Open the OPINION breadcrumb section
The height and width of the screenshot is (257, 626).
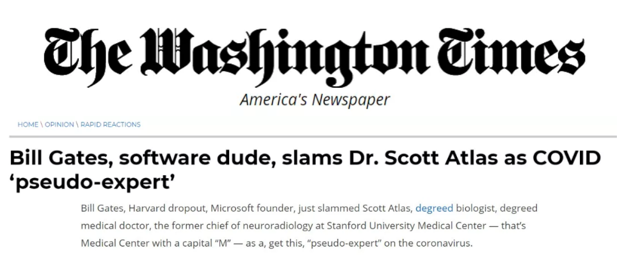[x=59, y=125]
